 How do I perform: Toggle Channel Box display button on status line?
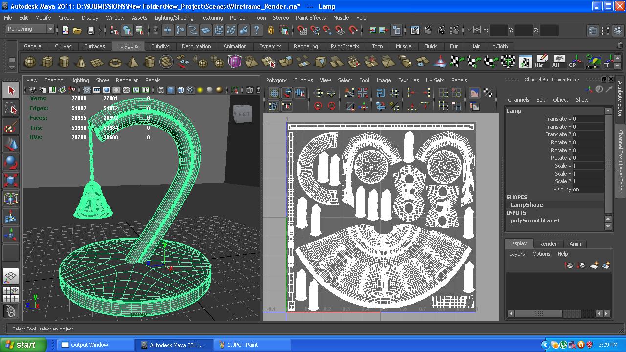click(618, 30)
